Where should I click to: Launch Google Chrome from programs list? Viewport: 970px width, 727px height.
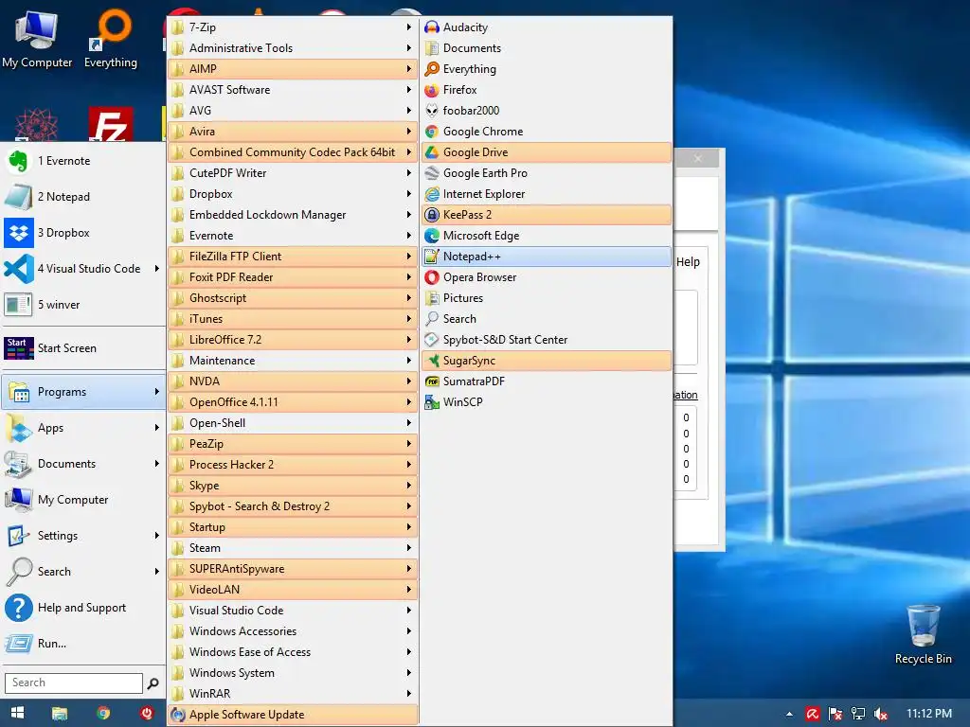(547, 131)
